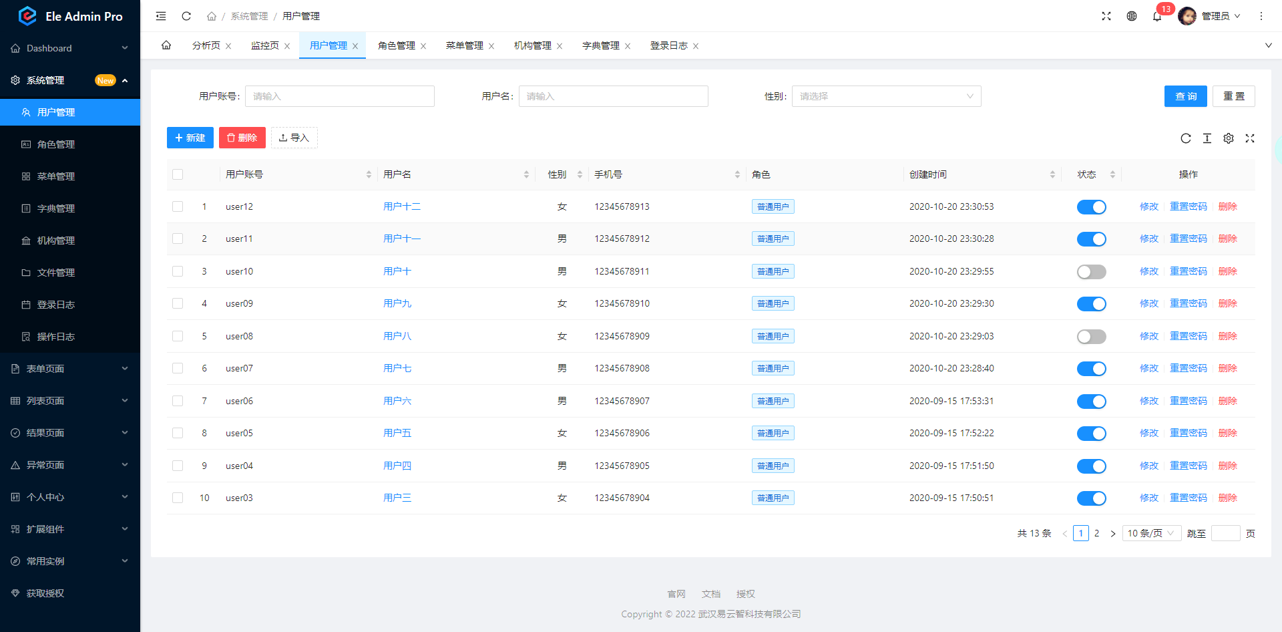Check the select-all checkbox in table header
Viewport: 1282px width, 632px height.
178,174
